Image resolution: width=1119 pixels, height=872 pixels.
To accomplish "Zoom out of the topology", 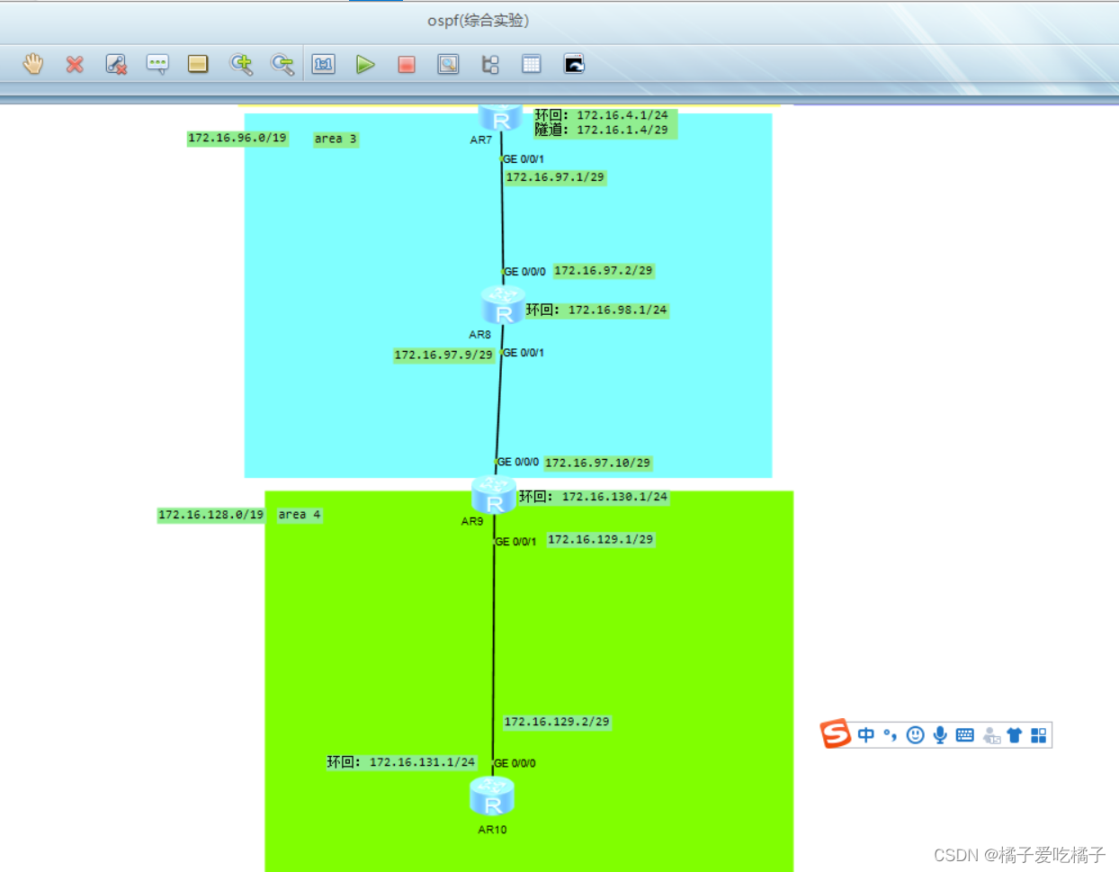I will (282, 64).
